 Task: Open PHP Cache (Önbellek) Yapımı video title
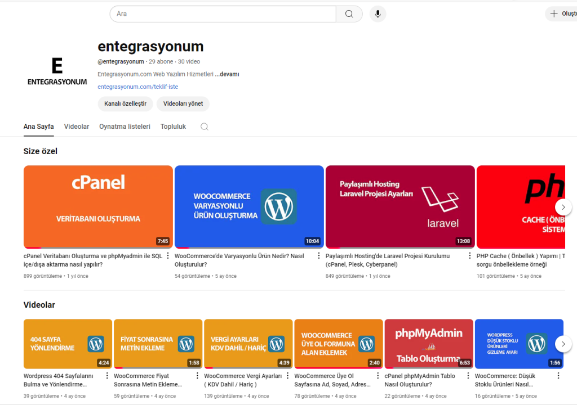tap(521, 260)
